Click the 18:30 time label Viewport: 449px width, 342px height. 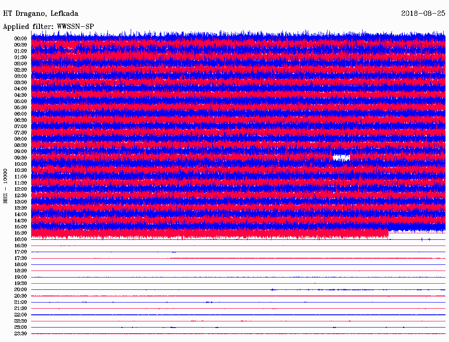pos(21,271)
